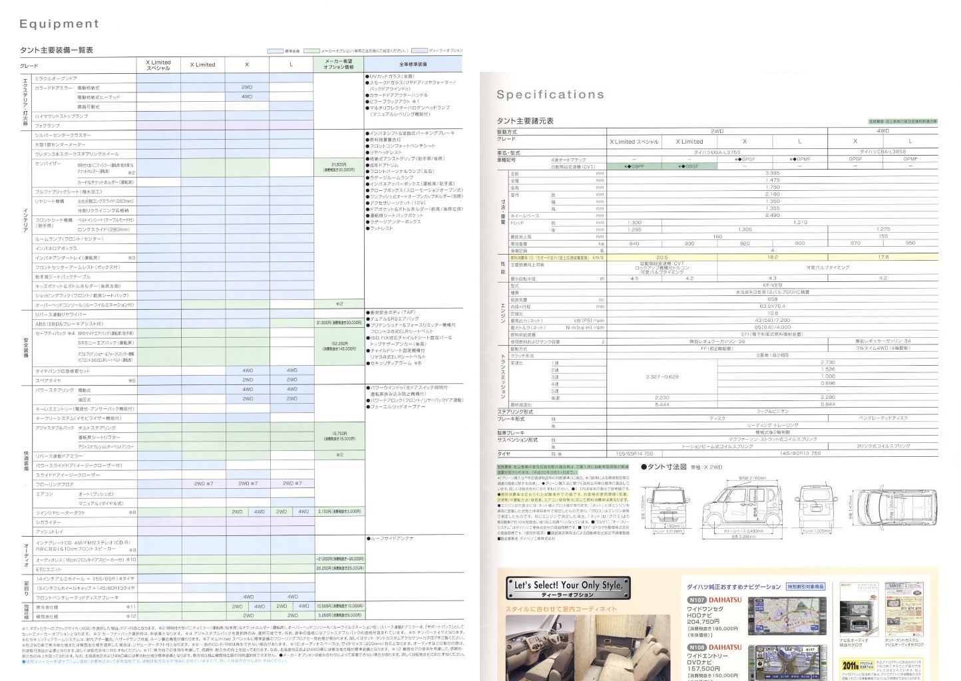This screenshot has height=681, width=961.
Task: Click the N108 navigation model badge
Action: (x=697, y=647)
